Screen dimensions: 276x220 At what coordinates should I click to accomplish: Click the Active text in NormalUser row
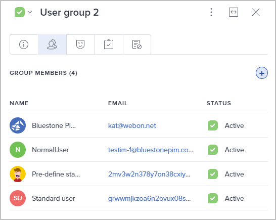click(x=234, y=150)
